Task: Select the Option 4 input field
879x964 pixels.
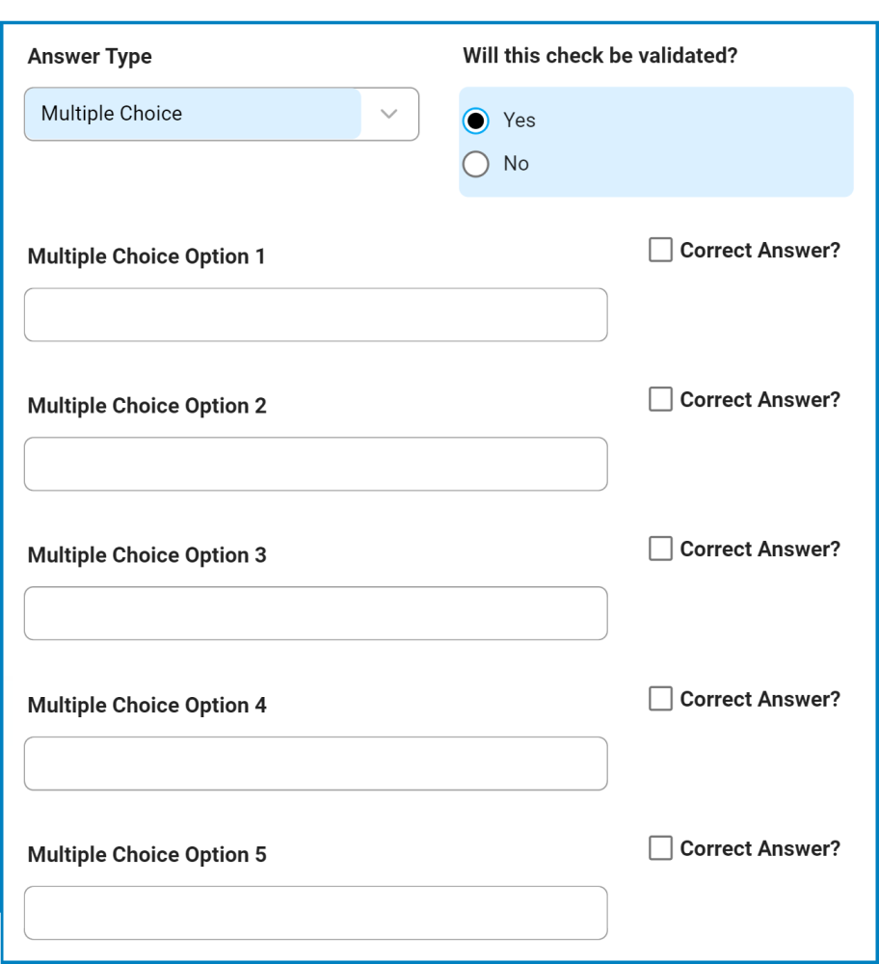Action: coord(316,763)
